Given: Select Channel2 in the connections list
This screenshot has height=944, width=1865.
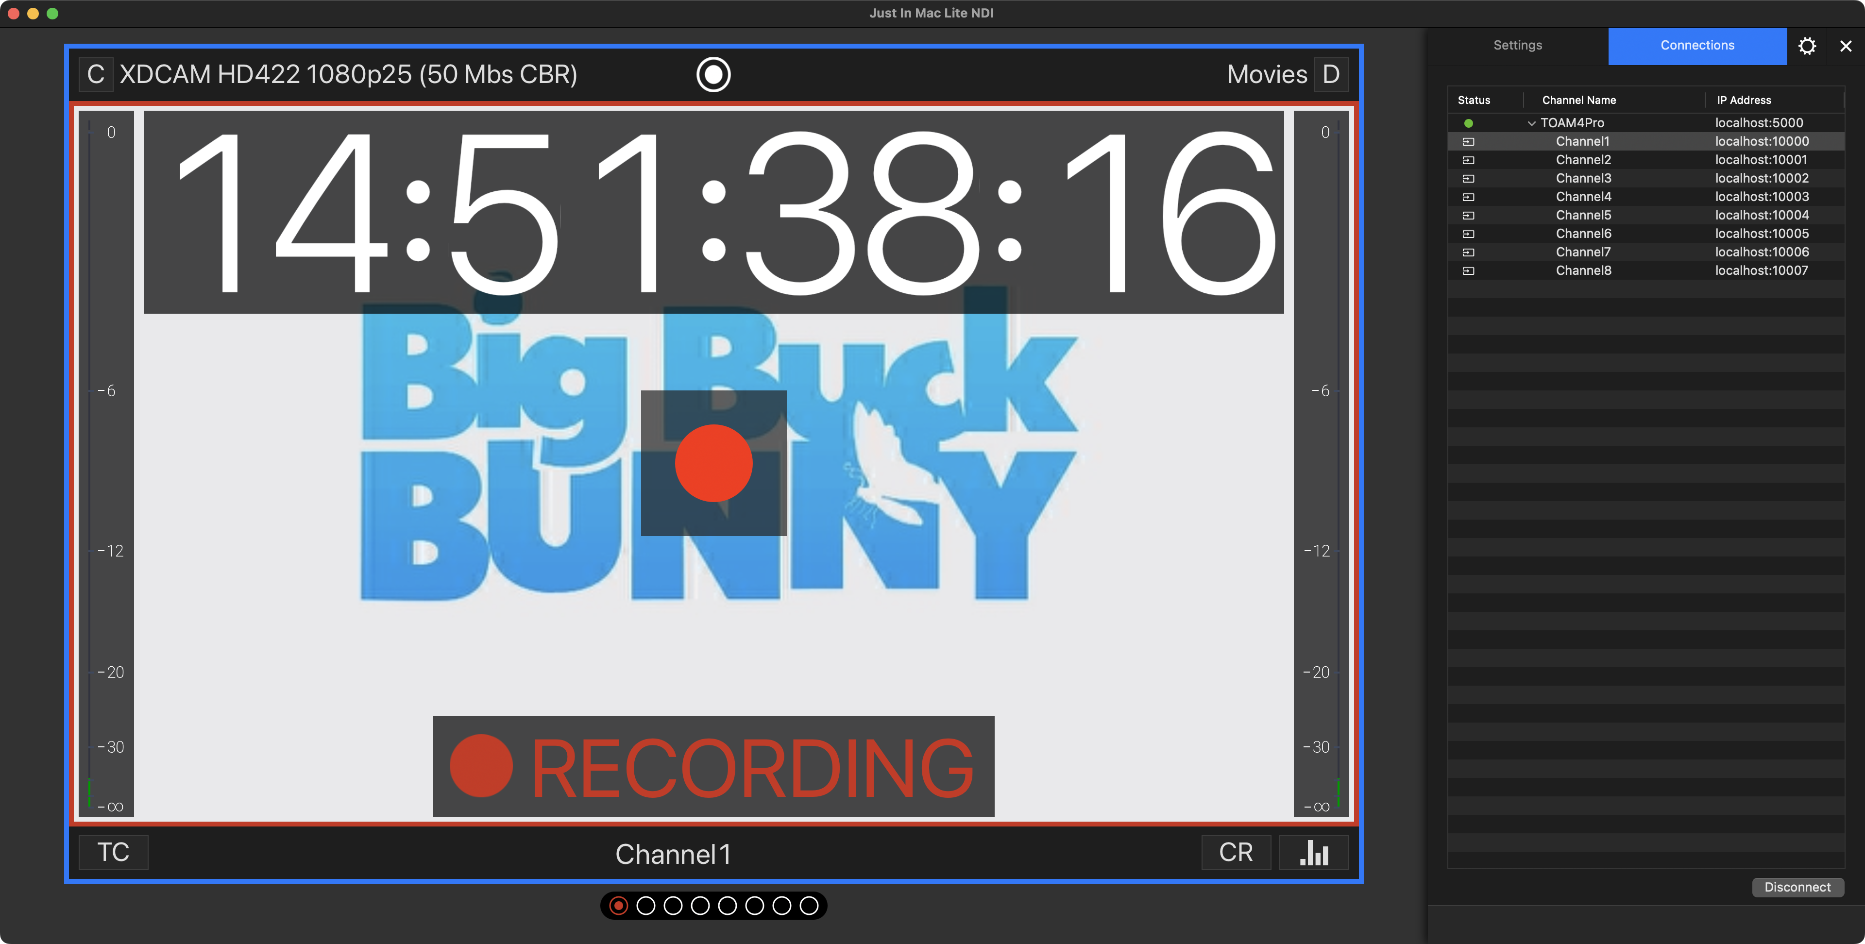Looking at the screenshot, I should tap(1645, 160).
